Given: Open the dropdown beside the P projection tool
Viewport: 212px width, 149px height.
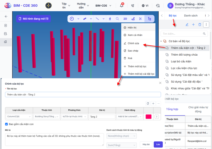Looking at the screenshot, I should 78,19.
